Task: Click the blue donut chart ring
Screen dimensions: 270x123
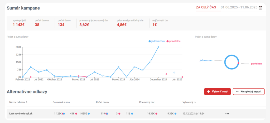Action: (x=232, y=62)
